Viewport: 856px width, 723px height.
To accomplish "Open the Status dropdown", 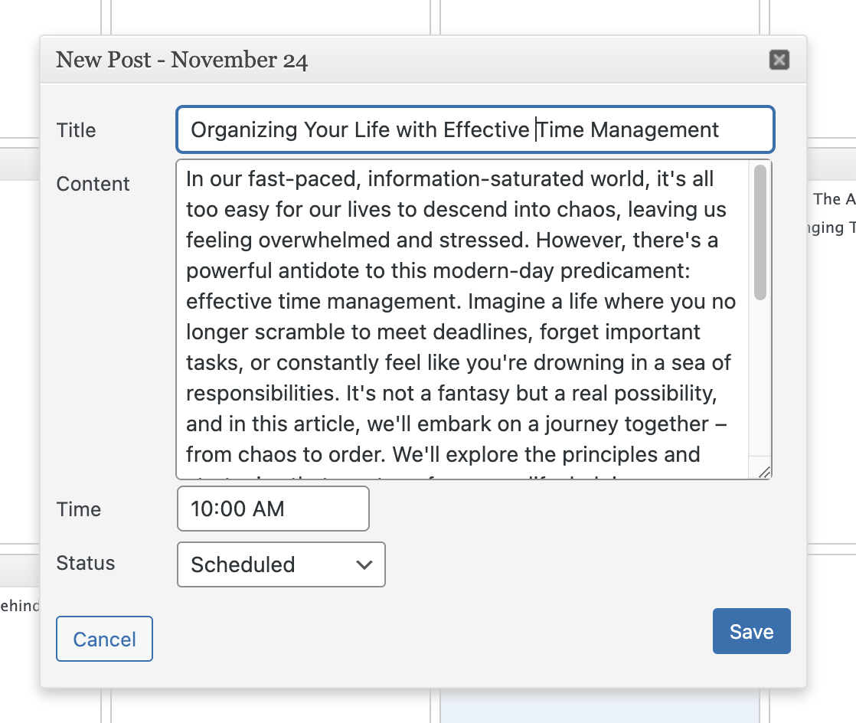I will tap(280, 564).
